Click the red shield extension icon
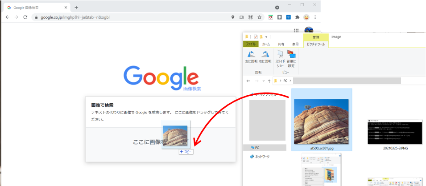The height and width of the screenshot is (186, 426). (270, 17)
